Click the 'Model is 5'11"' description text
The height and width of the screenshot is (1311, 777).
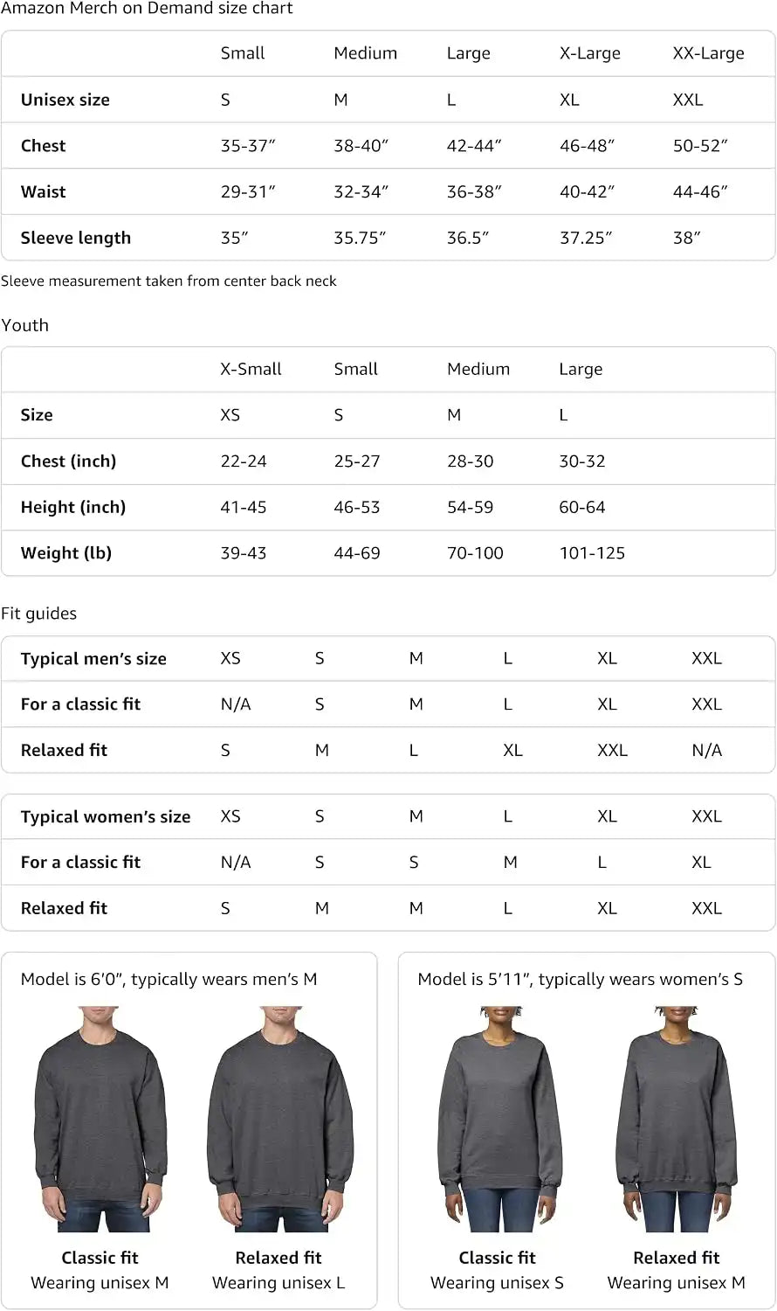coord(581,980)
